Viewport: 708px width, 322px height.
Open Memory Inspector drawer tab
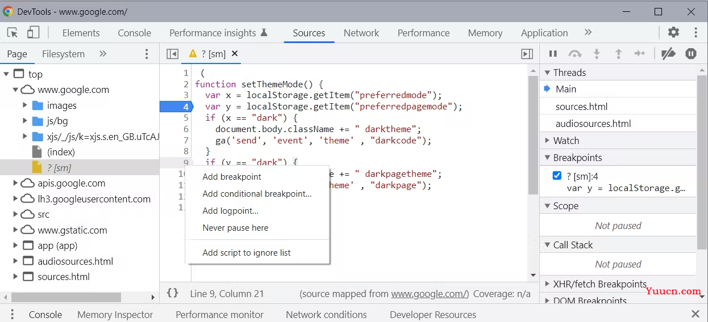(115, 315)
